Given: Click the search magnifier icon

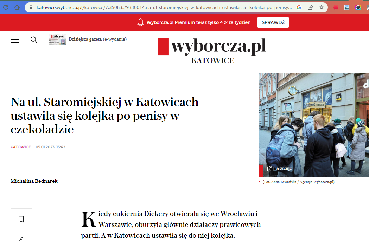Looking at the screenshot, I should pyautogui.click(x=34, y=40).
